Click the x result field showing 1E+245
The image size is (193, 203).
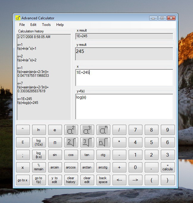pos(124,36)
